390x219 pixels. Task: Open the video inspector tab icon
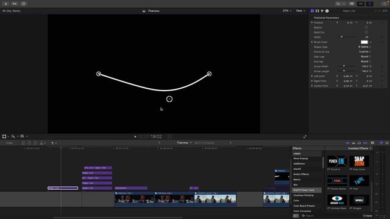tap(312, 11)
